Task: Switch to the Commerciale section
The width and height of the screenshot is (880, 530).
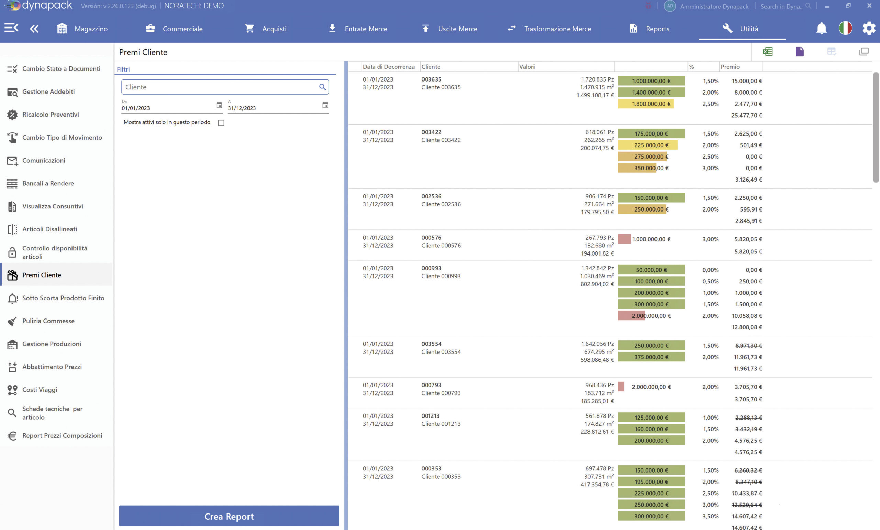Action: (174, 29)
